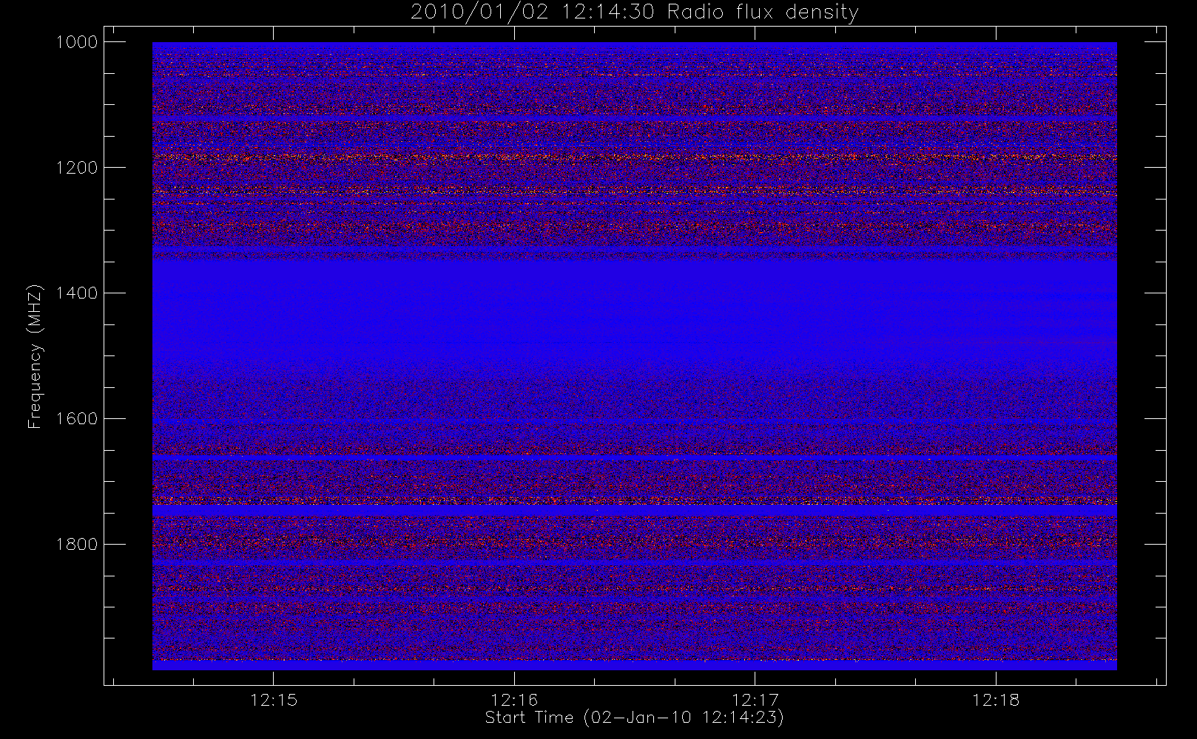Click the 12:16 time tick label

tap(514, 700)
